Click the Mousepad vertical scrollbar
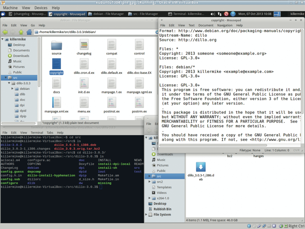This screenshot has height=229, width=305. tap(302, 72)
